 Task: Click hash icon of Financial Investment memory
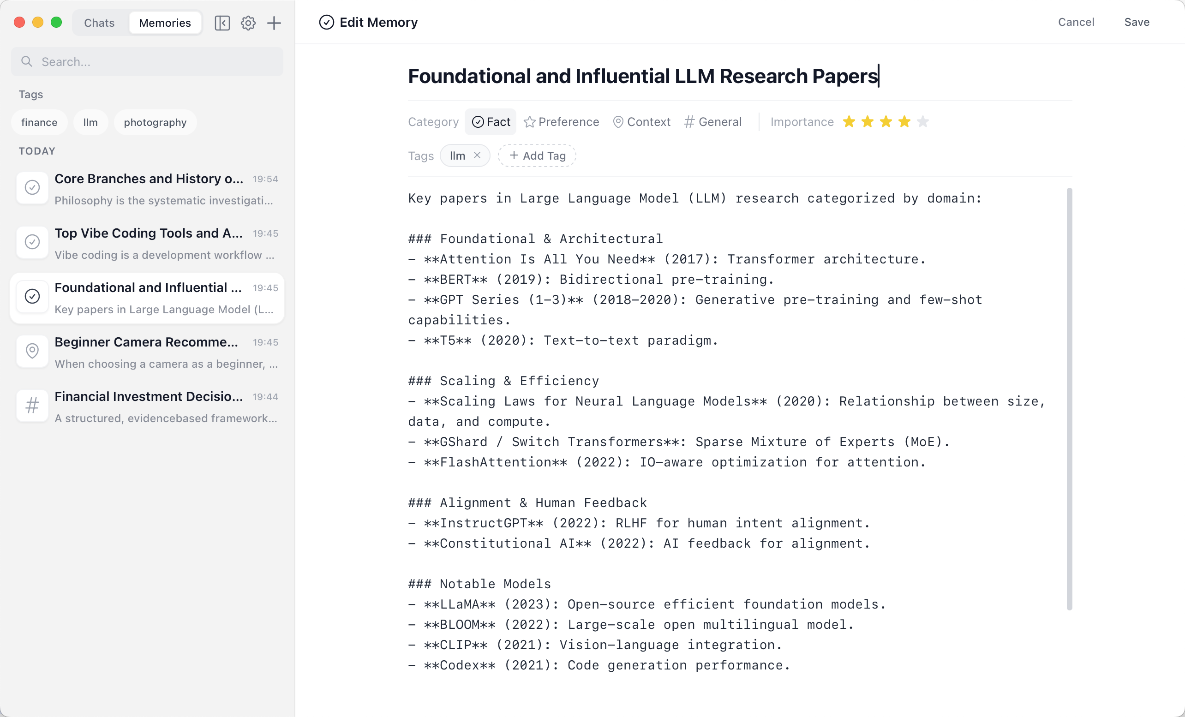tap(32, 406)
